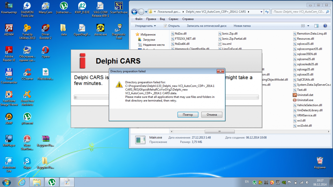Viewport: 333px width, 187px height.
Task: Select the OpenDiagF... desktop icon
Action: [82, 30]
